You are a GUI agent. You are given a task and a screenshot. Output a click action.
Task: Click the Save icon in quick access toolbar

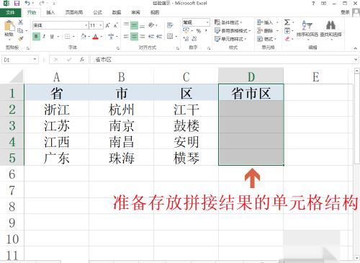pyautogui.click(x=17, y=4)
